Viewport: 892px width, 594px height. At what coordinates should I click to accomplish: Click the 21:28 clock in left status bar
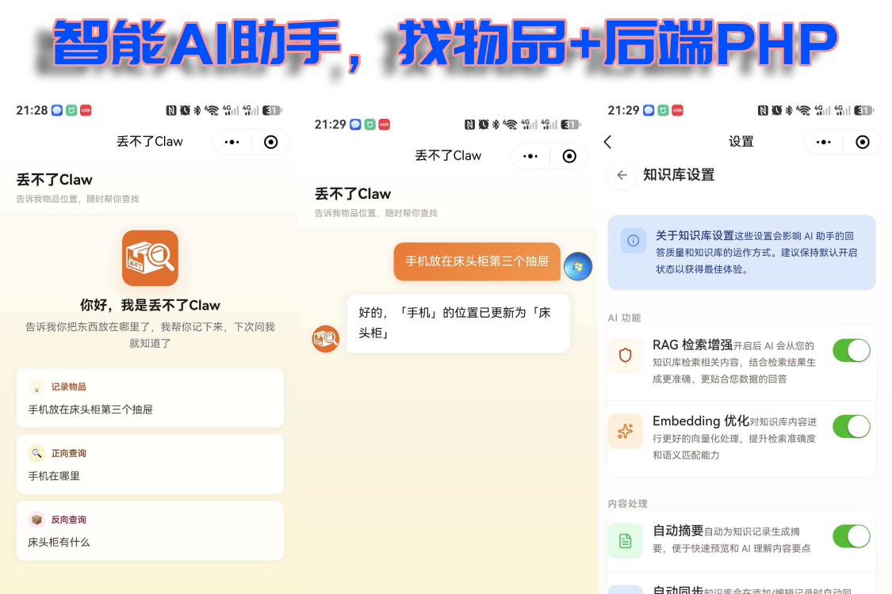pos(32,110)
